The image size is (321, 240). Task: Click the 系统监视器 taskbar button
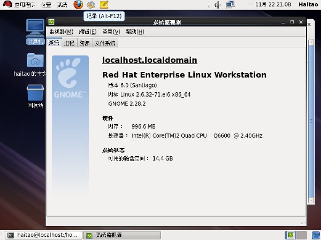tap(122, 235)
